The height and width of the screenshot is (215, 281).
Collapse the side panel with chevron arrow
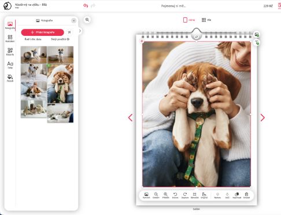point(80,31)
